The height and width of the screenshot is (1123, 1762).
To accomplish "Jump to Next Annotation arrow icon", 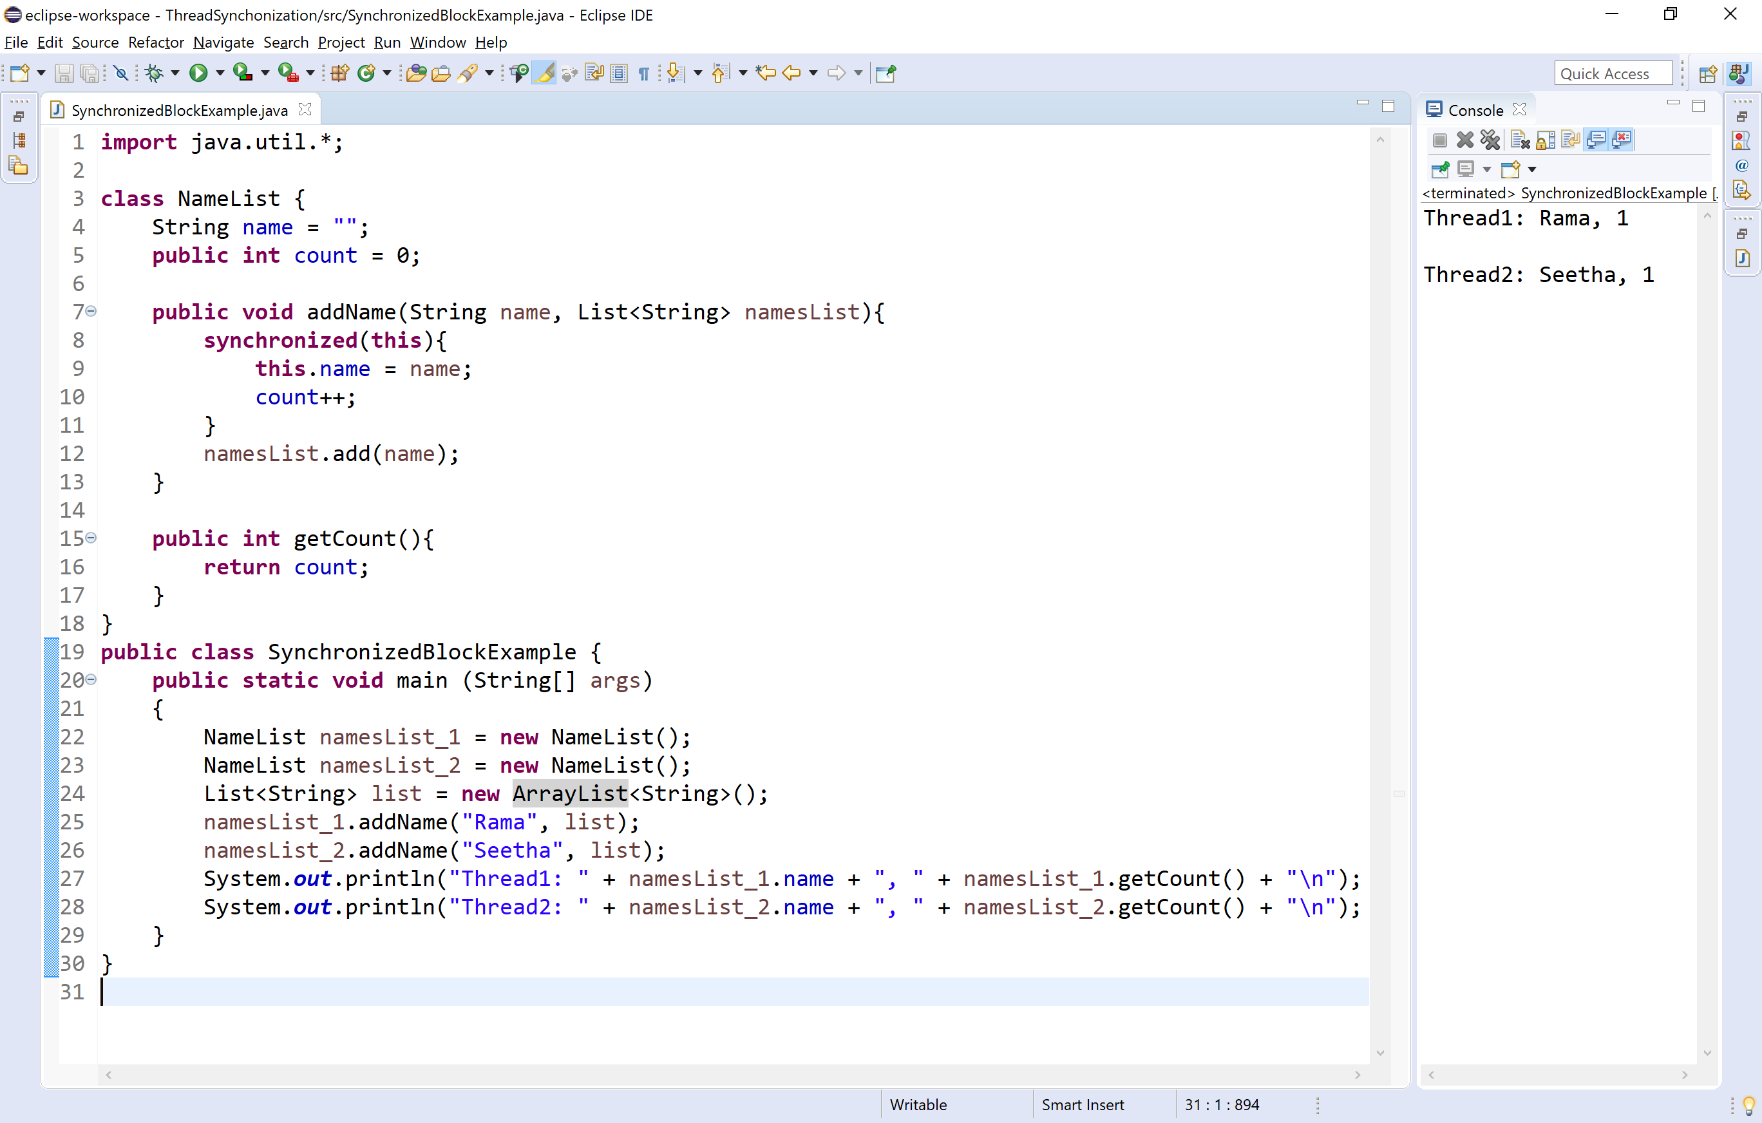I will coord(676,73).
